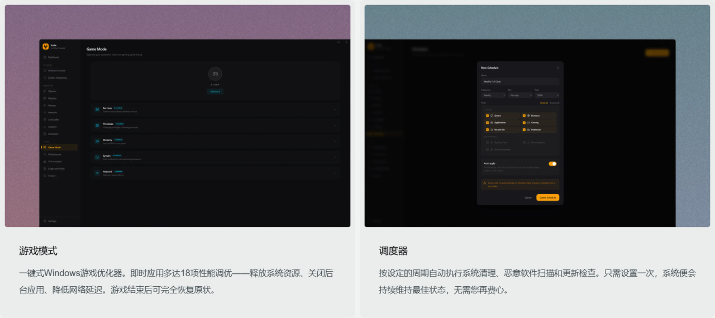Expand the Services section chevron
The image size is (715, 318).
(335, 109)
